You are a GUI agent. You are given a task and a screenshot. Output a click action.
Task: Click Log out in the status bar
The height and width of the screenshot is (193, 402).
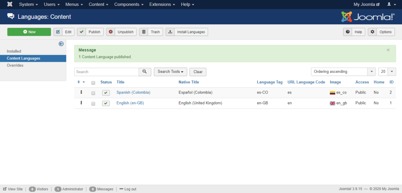click(128, 189)
